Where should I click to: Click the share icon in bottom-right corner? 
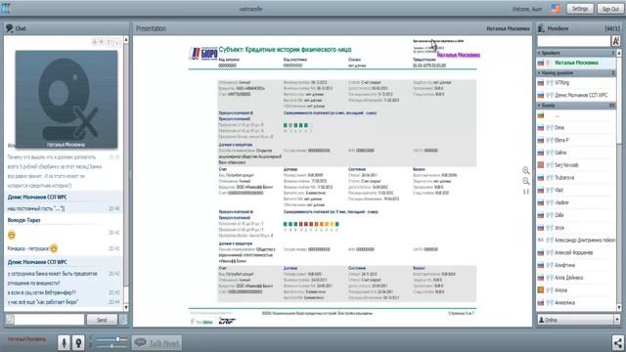pyautogui.click(x=617, y=343)
